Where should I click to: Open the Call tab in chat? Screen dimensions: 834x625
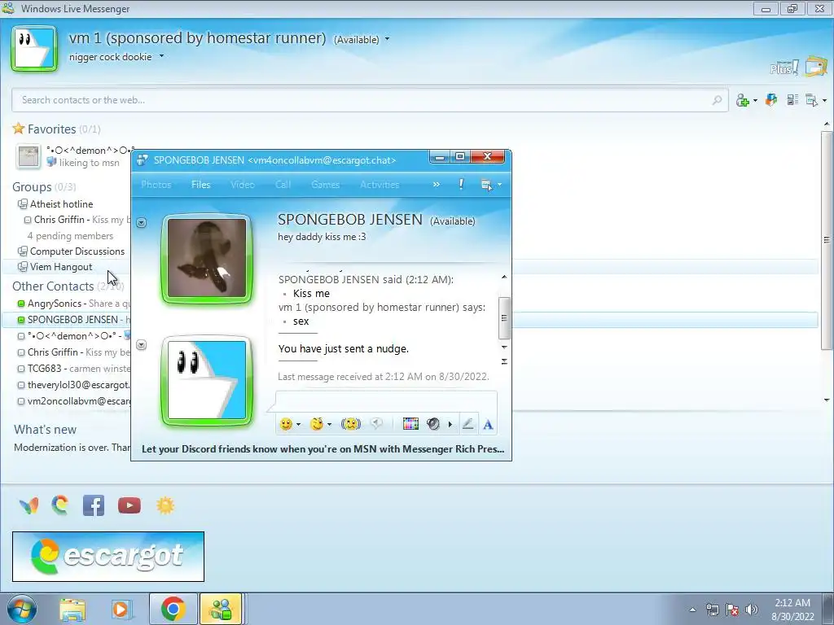coord(283,185)
